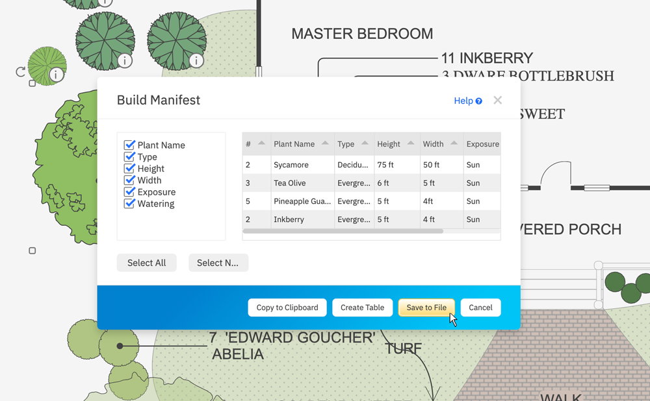
Task: Uncheck the Watering checkbox
Action: click(x=129, y=204)
